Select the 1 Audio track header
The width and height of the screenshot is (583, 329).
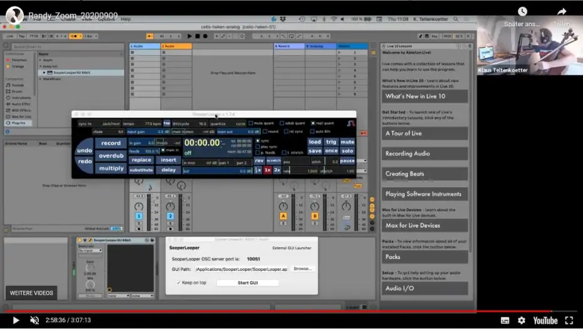coord(145,46)
